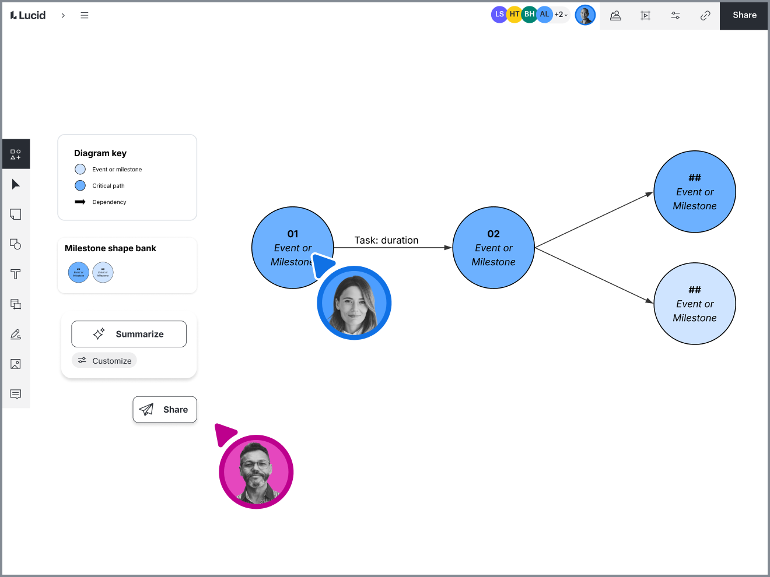770x577 pixels.
Task: Open the hamburger menu
Action: pos(85,15)
